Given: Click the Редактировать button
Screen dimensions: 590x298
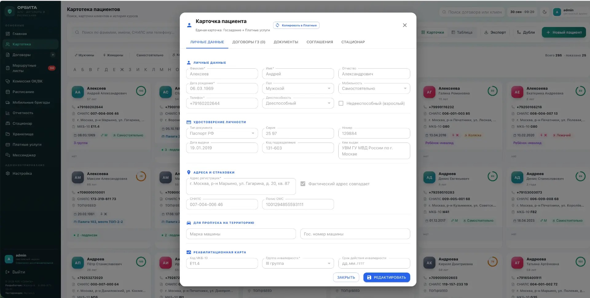Looking at the screenshot, I should (x=387, y=277).
